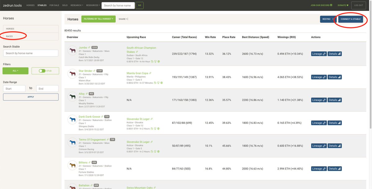
Task: Click the Winnings (ROI) column header
Action: point(286,37)
